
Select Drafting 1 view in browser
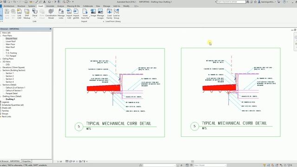click(x=10, y=99)
